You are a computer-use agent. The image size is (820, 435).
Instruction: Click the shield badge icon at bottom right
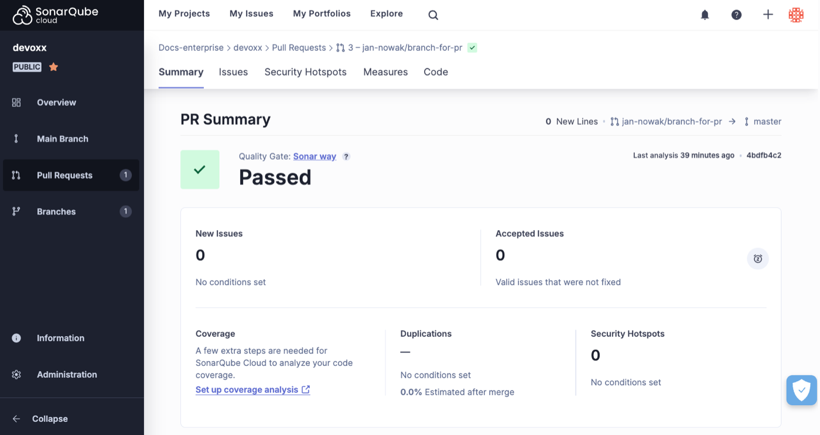point(801,390)
